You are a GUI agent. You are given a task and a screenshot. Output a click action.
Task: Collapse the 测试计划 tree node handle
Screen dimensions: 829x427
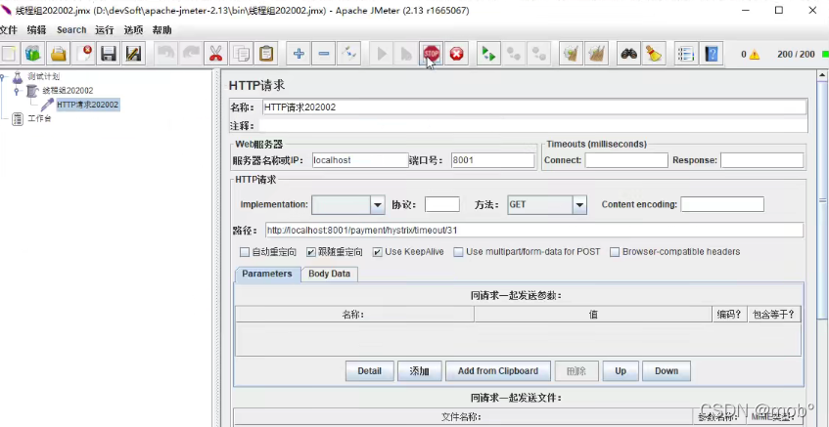(x=3, y=77)
